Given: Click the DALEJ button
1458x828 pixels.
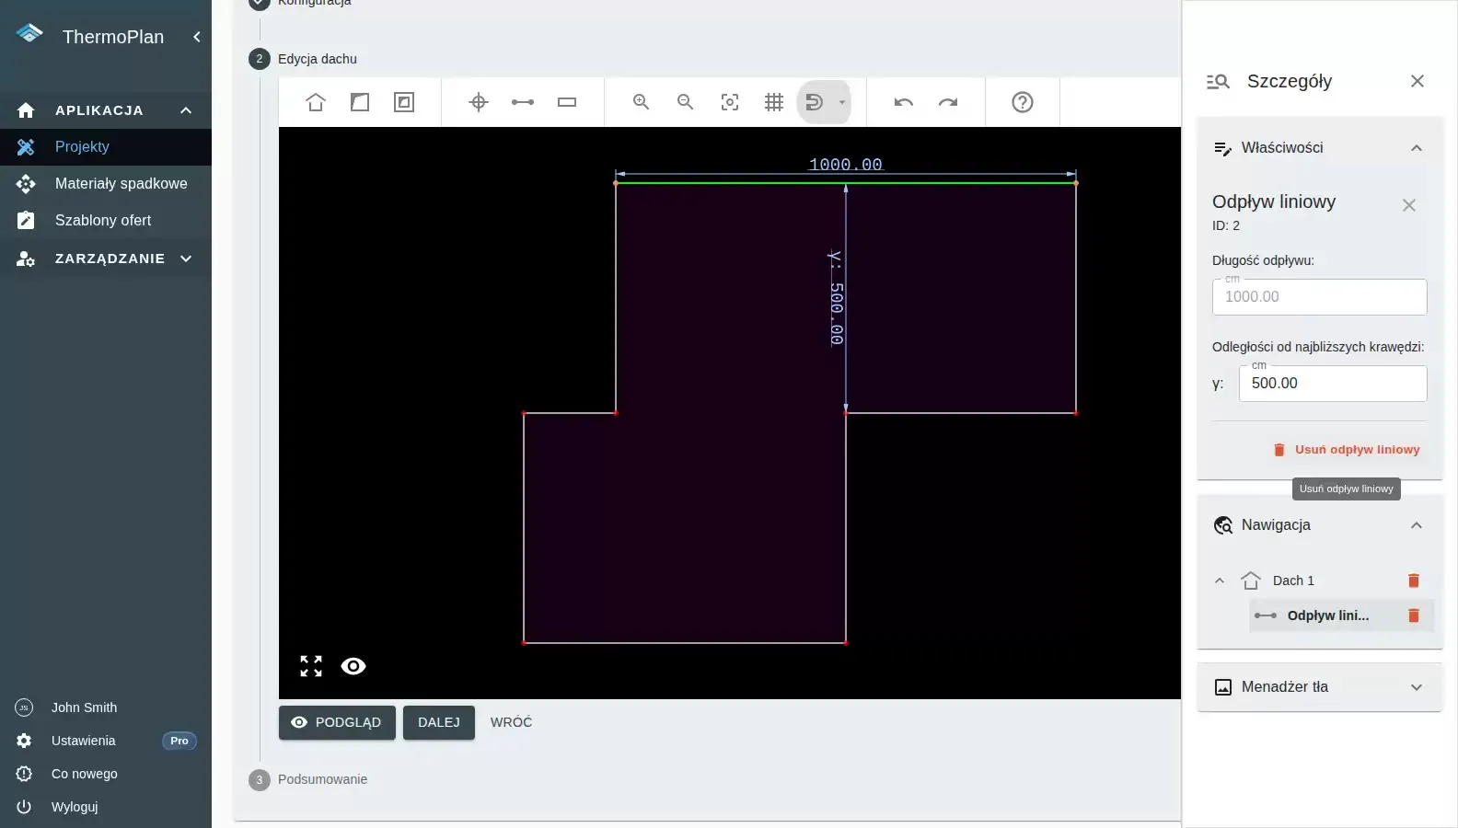Looking at the screenshot, I should click(439, 722).
